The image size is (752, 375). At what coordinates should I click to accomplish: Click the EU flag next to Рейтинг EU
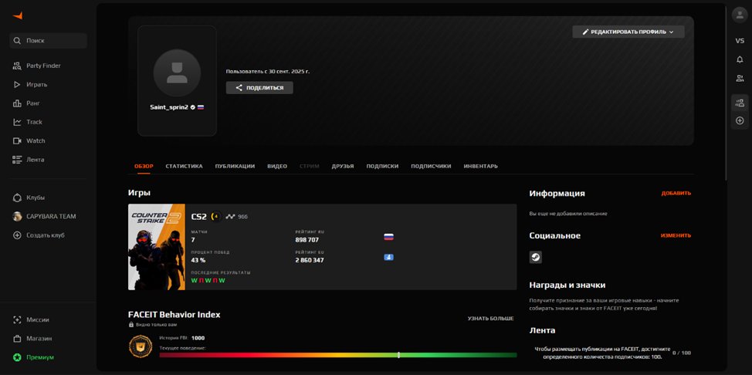coord(388,258)
